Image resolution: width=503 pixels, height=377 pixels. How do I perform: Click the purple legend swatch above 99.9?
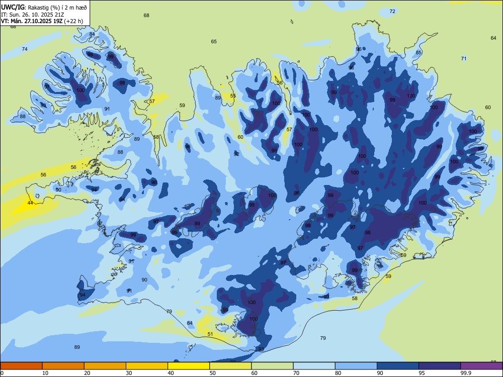[x=481, y=366]
